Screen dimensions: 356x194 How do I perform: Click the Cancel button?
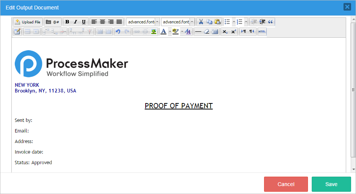[286, 184]
